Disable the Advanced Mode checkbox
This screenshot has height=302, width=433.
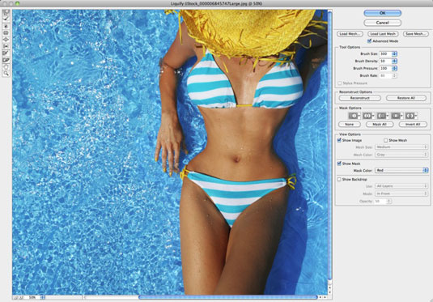(x=370, y=41)
